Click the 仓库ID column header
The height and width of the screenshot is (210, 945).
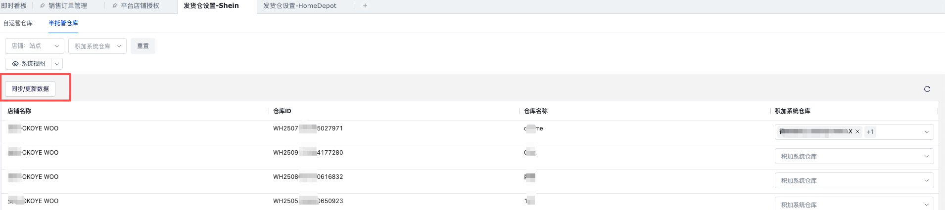(x=282, y=111)
